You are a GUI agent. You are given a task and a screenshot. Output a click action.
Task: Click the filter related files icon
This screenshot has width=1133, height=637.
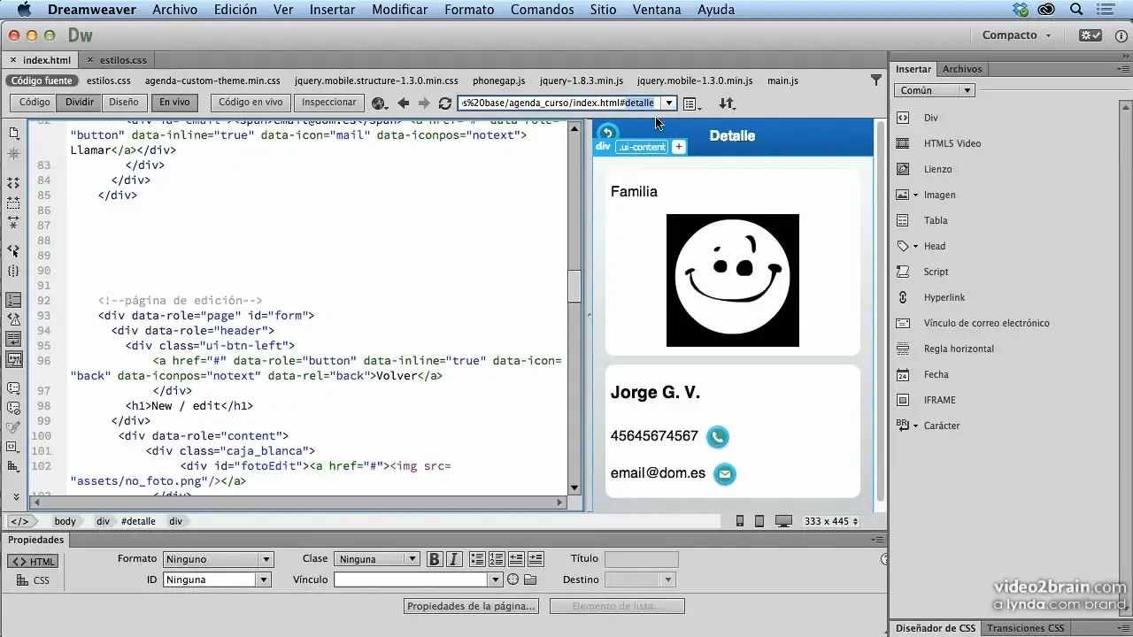point(876,81)
